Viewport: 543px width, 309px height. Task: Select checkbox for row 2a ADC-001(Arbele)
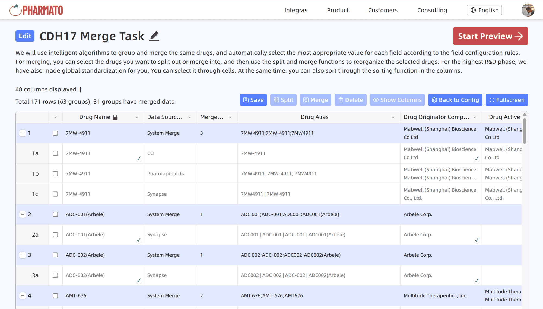[x=55, y=235]
